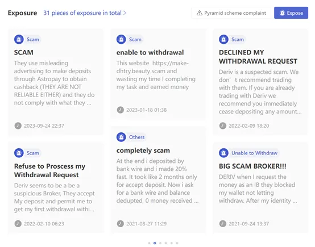Image resolution: width=315 pixels, height=247 pixels.
Task: Click the alarm icon on the DECLINED MY WITHDRAWAL card
Action: 223,39
